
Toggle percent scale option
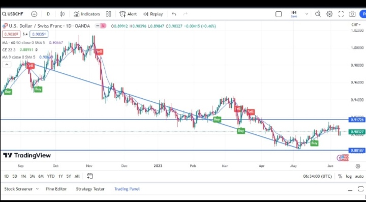pyautogui.click(x=340, y=177)
